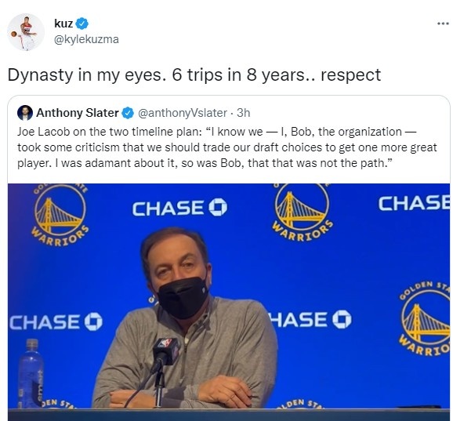Open the press conference video thumbnail
This screenshot has width=453, height=421.
[x=229, y=302]
